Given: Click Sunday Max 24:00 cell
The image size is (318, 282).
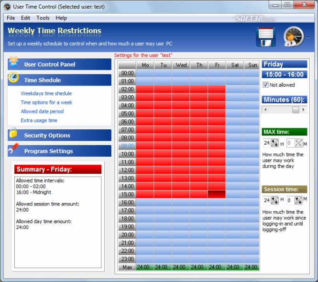Looking at the screenshot, I should click(252, 267).
